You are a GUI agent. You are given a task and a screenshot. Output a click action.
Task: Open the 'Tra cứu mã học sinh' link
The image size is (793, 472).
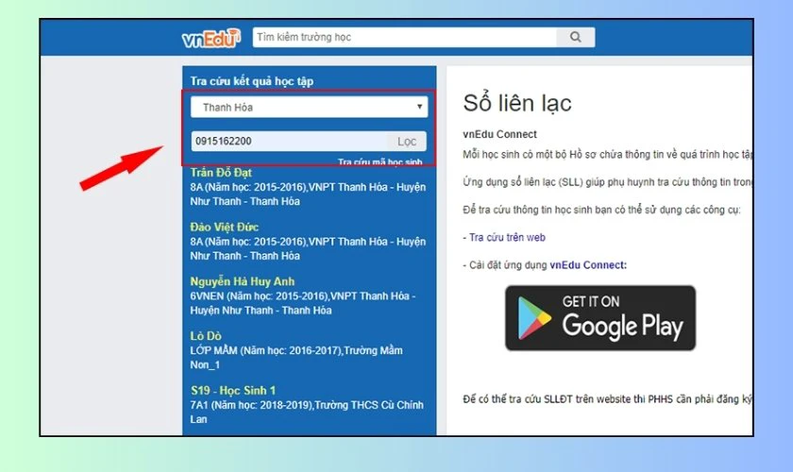tap(380, 161)
